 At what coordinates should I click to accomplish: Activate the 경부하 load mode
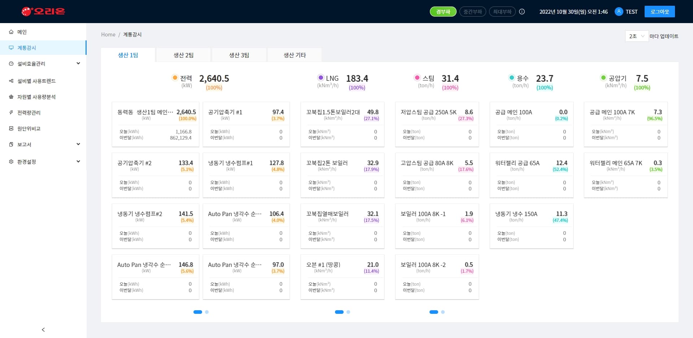pos(443,11)
